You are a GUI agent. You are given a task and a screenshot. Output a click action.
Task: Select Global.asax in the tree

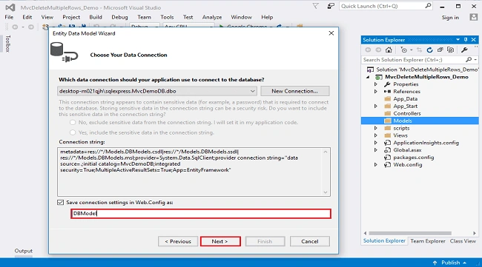407,150
